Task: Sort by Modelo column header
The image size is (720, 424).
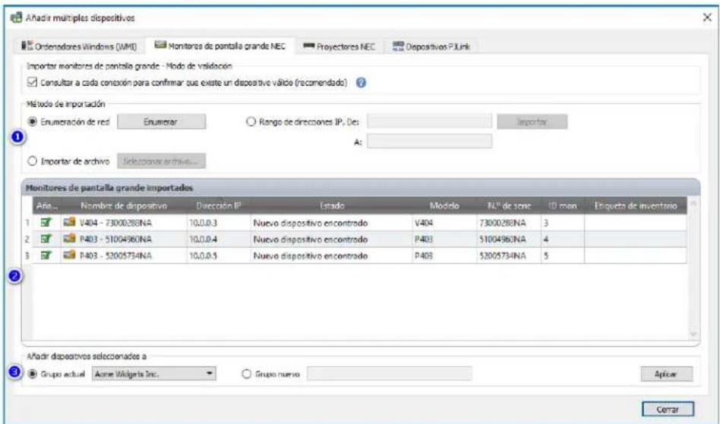Action: pos(444,206)
